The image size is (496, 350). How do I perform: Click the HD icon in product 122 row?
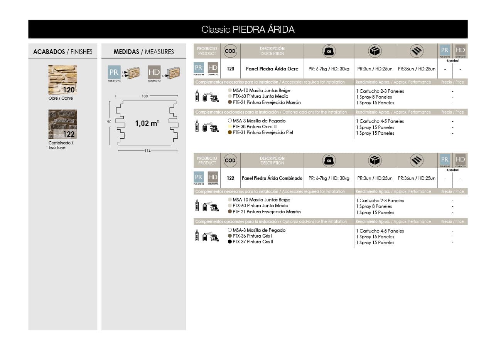coord(213,178)
